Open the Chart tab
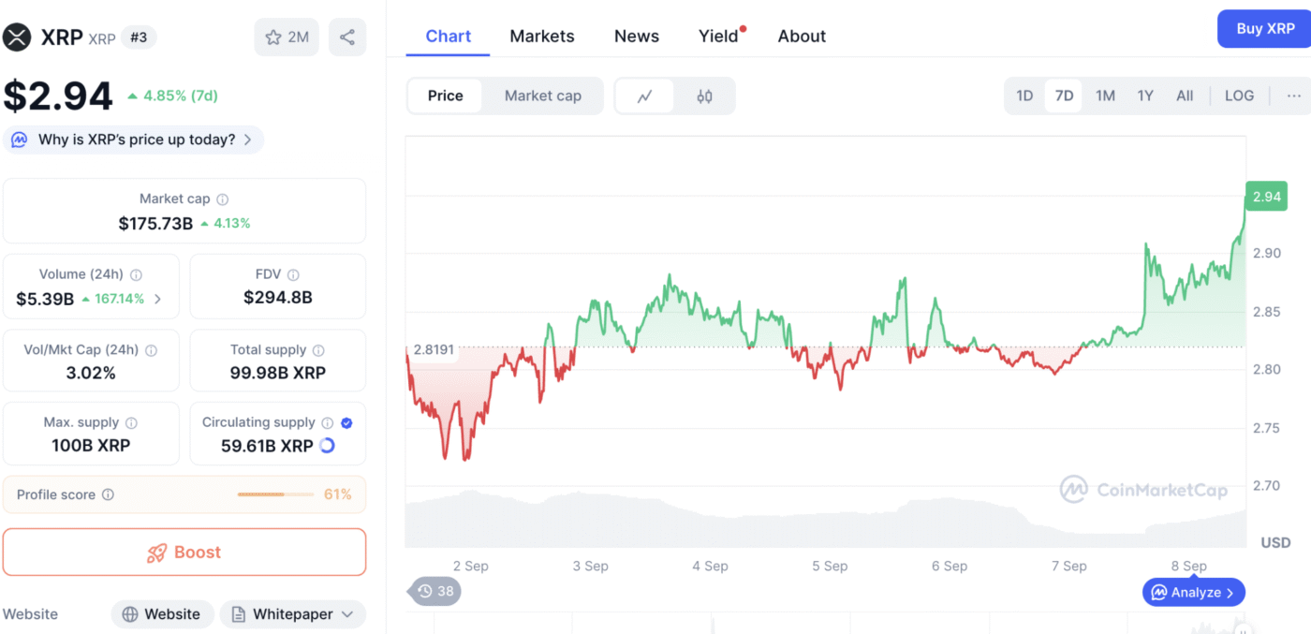The width and height of the screenshot is (1311, 634). pyautogui.click(x=449, y=37)
